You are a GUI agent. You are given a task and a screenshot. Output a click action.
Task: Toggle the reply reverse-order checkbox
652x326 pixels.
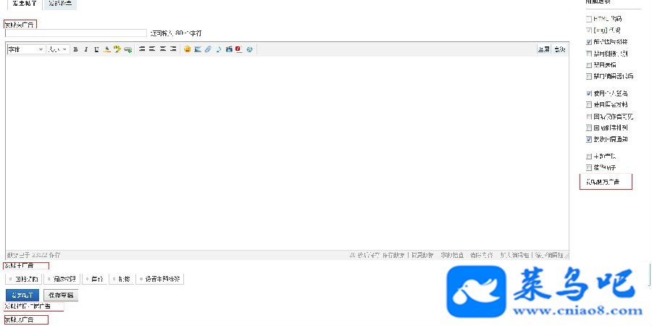click(x=588, y=128)
